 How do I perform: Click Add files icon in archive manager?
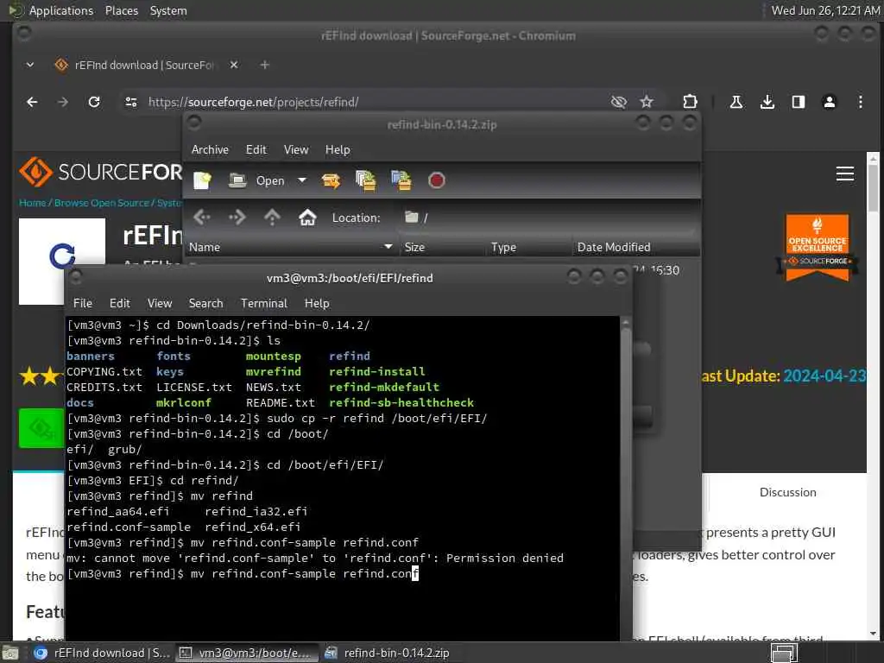[x=366, y=181]
